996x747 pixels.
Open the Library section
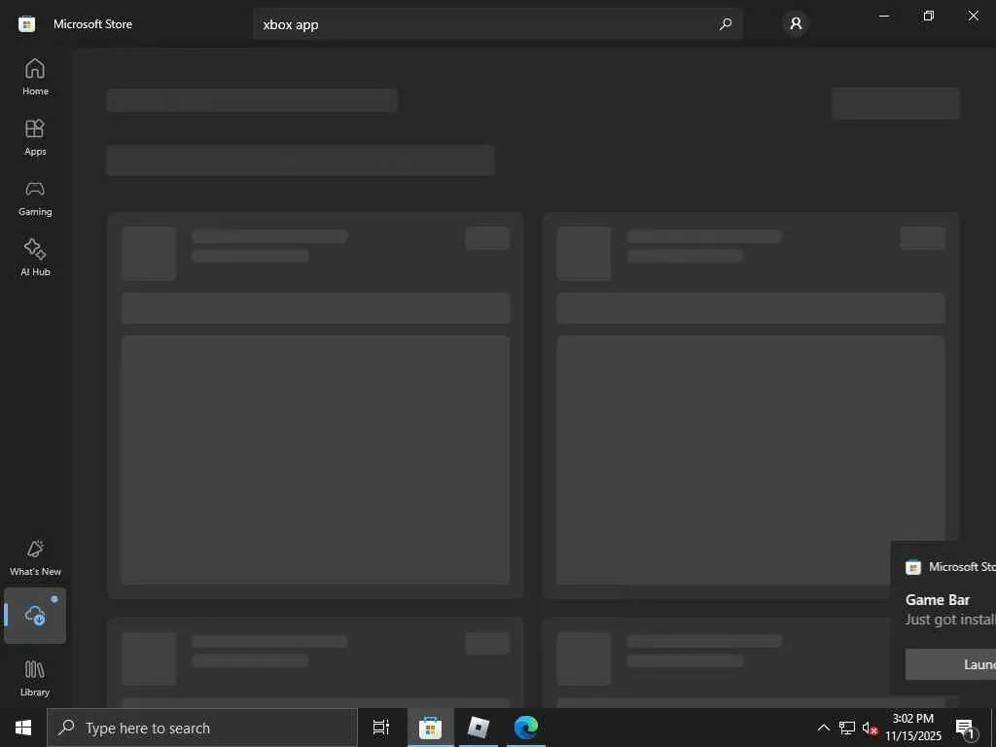click(x=35, y=678)
